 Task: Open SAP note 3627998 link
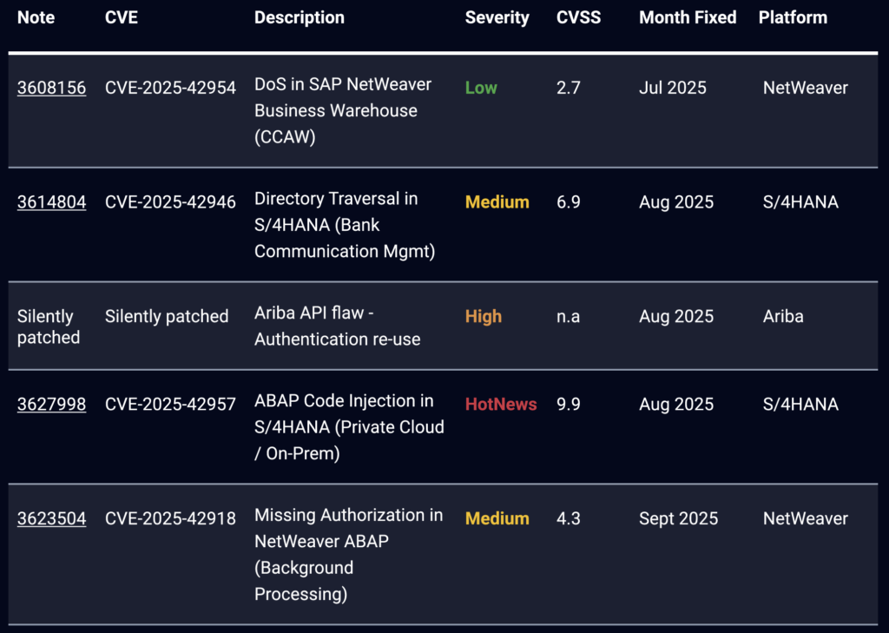point(51,404)
